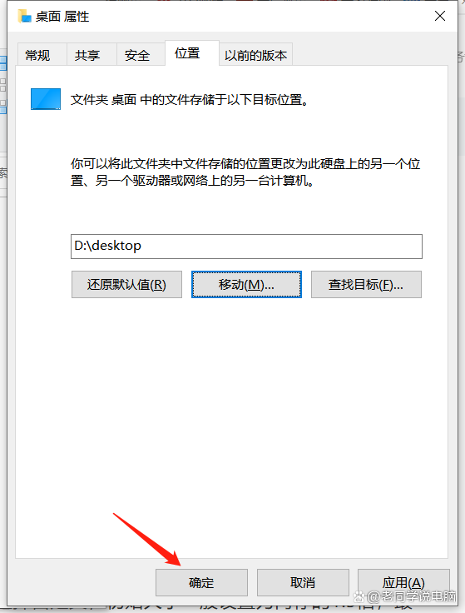Screen dimensions: 465x613
Task: Click the 还原默认值(R) button
Action: click(x=127, y=285)
